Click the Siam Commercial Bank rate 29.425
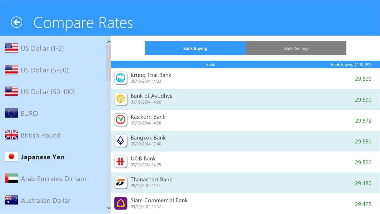380x214 pixels. click(363, 204)
